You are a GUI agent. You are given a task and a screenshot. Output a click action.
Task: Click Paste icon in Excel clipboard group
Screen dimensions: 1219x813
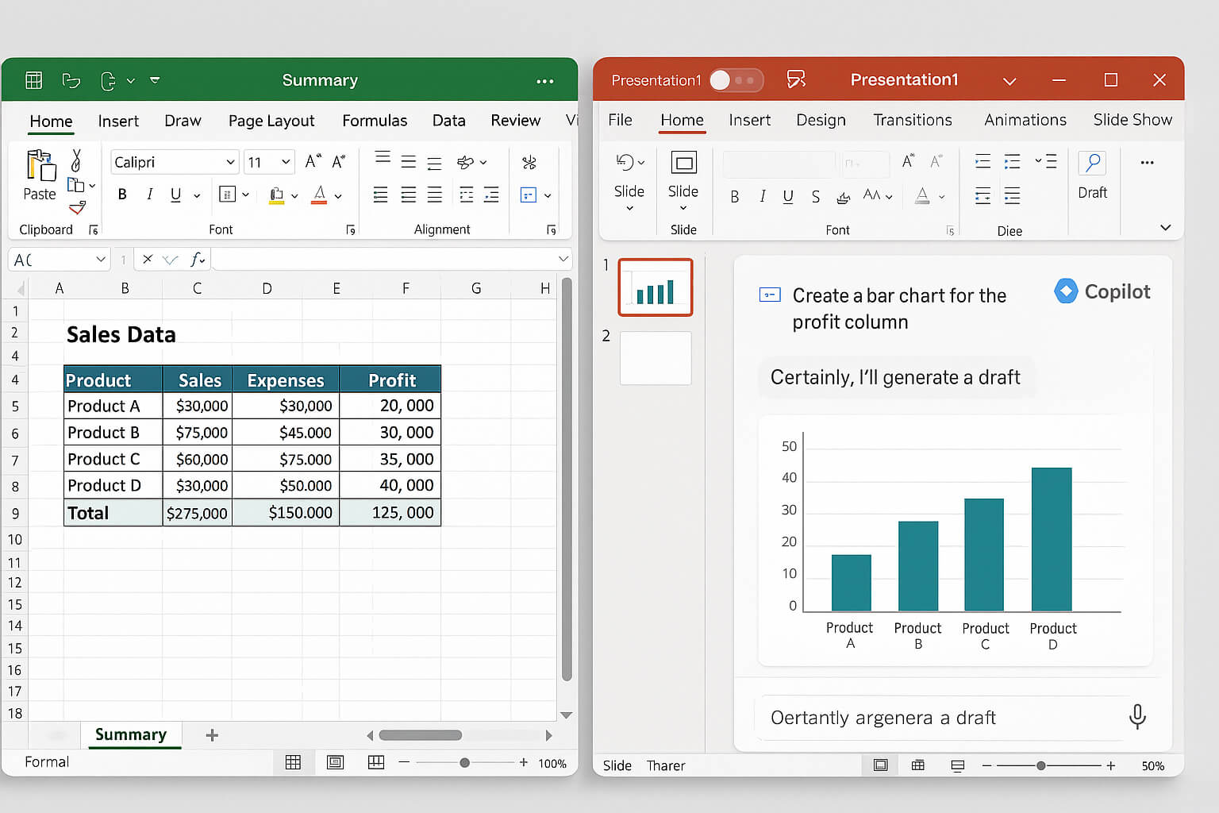tap(40, 165)
